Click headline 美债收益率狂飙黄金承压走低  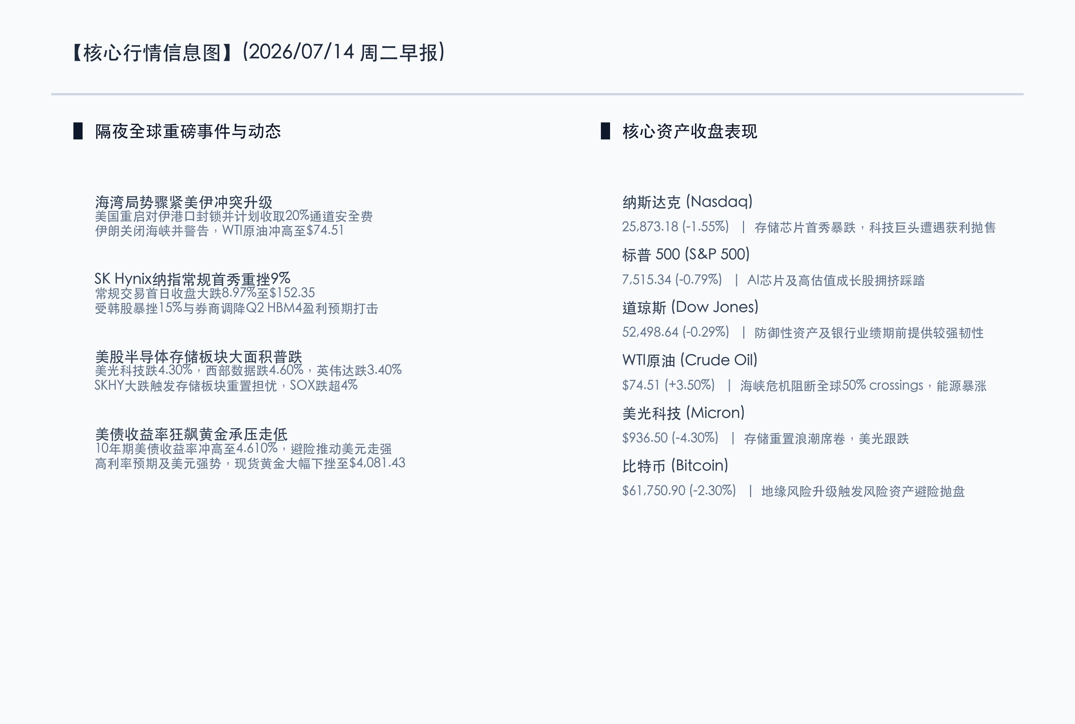click(191, 434)
